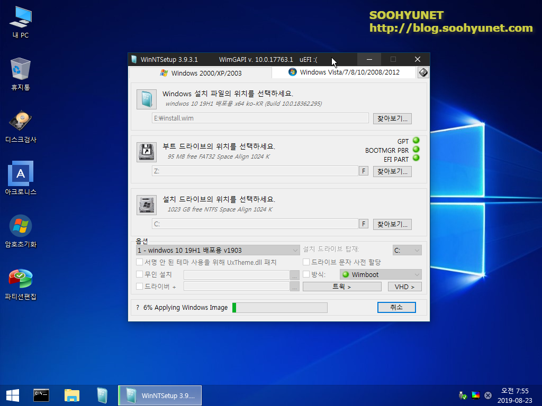Screen dimensions: 542x406
Task: Click the safely remove hardware tray icon
Action: pos(463,395)
